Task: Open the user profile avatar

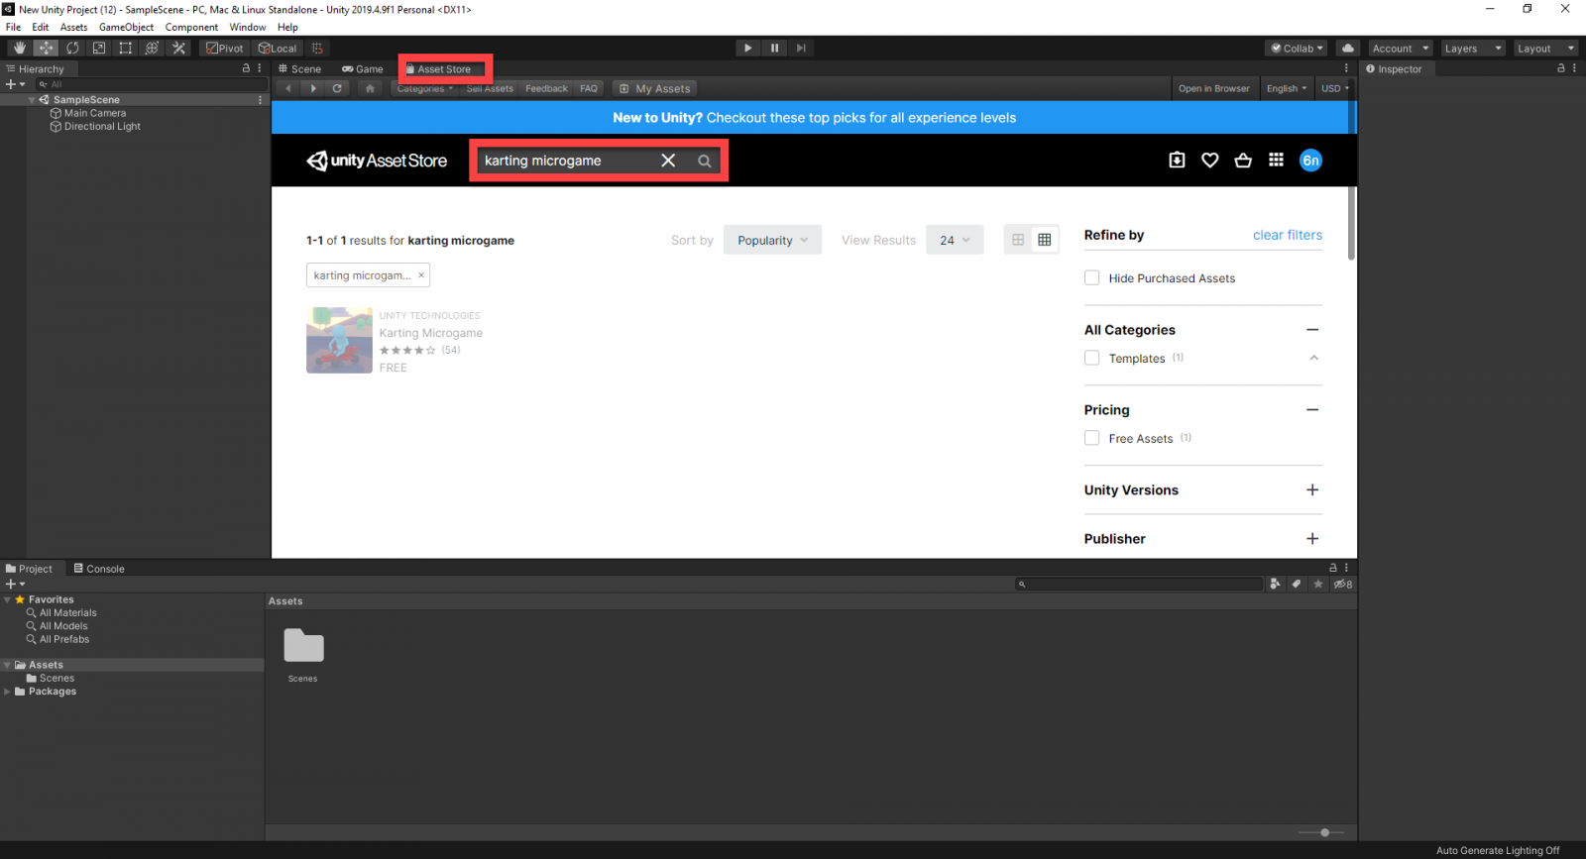Action: tap(1310, 161)
